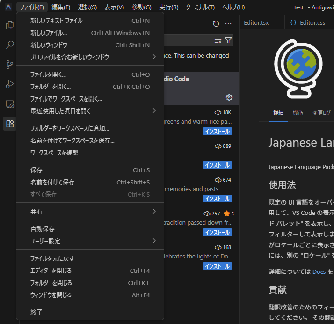Screen dimensions: 334x324
Task: Open the Explorer view in activity bar
Action: tap(9, 25)
